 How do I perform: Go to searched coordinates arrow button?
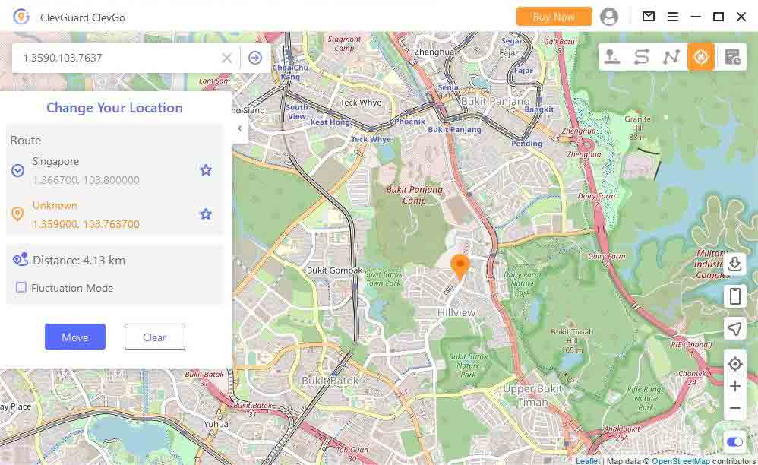(x=255, y=58)
